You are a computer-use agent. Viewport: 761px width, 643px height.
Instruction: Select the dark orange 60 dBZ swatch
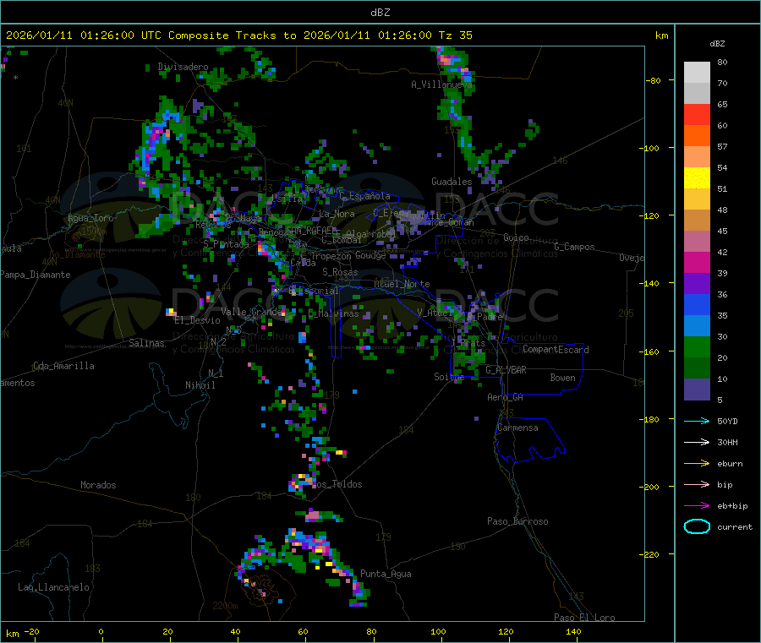click(697, 136)
